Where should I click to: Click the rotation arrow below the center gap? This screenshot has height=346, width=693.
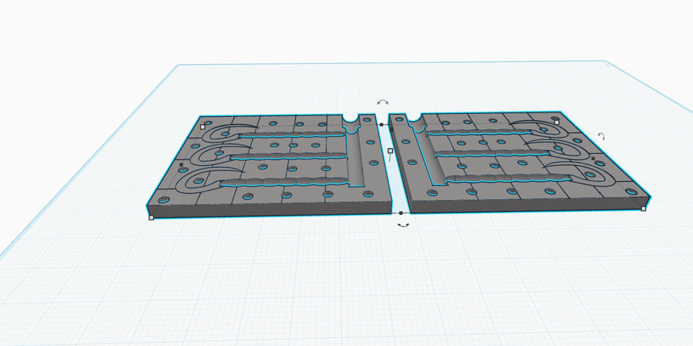[403, 226]
